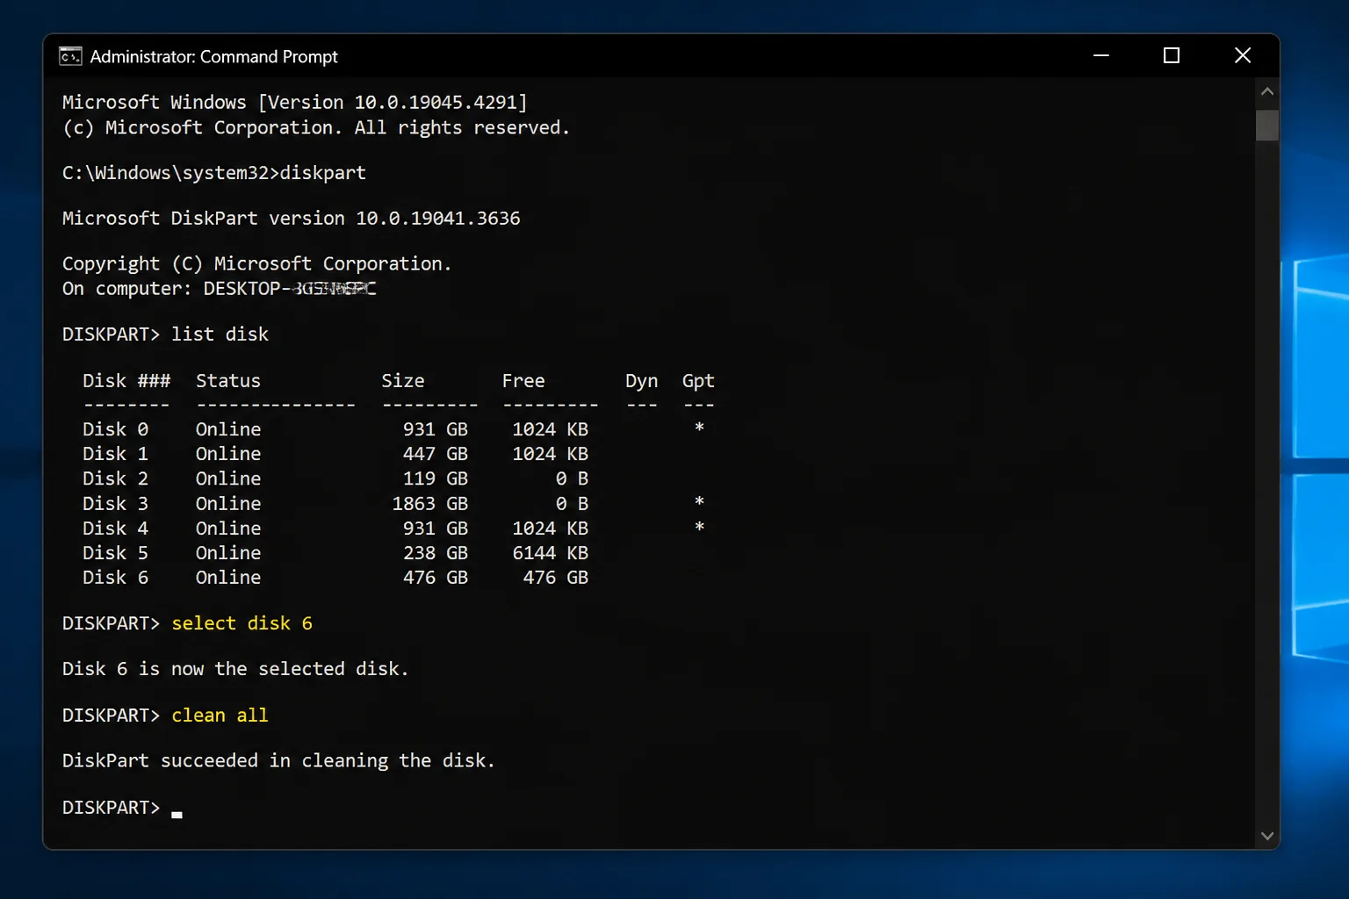The height and width of the screenshot is (899, 1349).
Task: Click the 'list disk' command text
Action: pyautogui.click(x=220, y=334)
